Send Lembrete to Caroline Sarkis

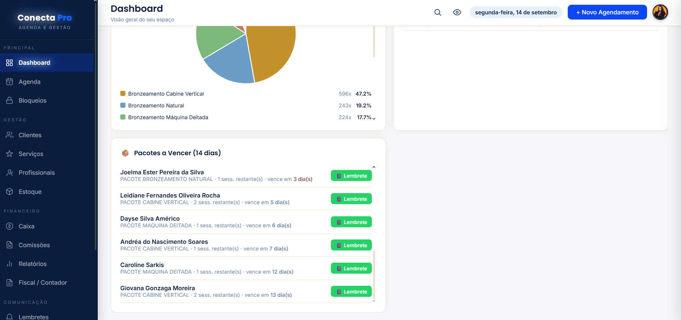pyautogui.click(x=351, y=269)
